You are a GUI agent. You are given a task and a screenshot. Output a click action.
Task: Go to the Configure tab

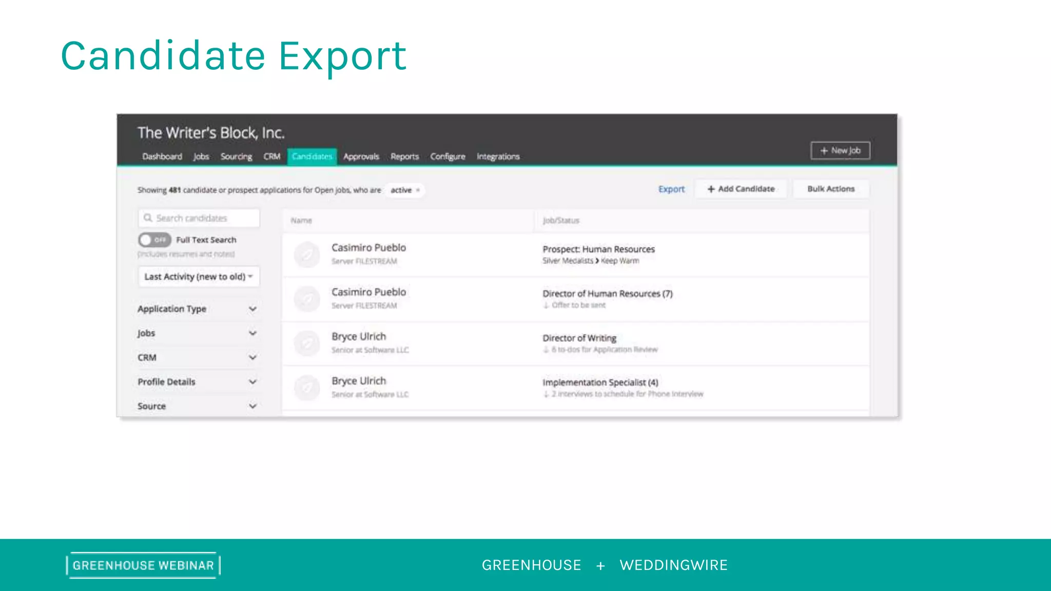[x=447, y=156]
